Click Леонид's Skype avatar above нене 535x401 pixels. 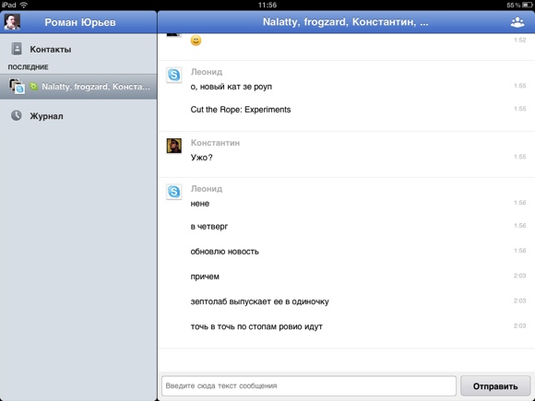pos(174,192)
